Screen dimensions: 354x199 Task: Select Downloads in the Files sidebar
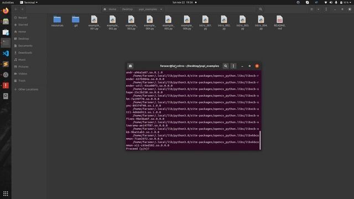[29, 53]
